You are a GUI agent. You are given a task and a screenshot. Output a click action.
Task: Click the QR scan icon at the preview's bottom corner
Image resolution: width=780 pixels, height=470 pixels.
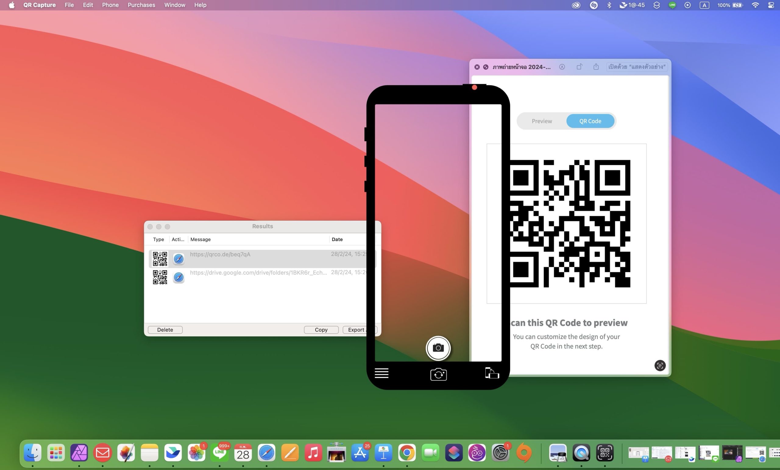(x=660, y=365)
